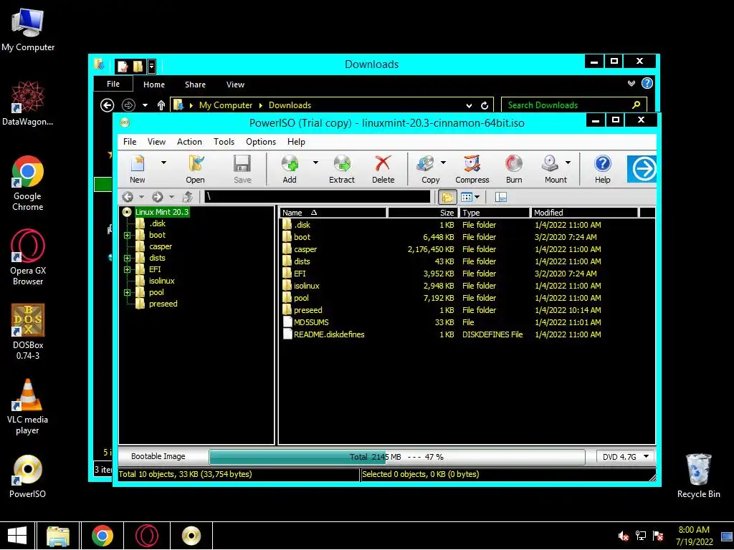Click the Downloads window up arrow

(x=161, y=105)
